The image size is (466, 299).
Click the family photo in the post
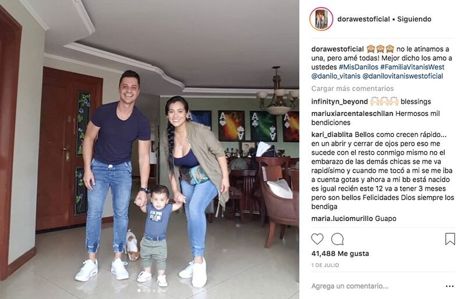150,149
